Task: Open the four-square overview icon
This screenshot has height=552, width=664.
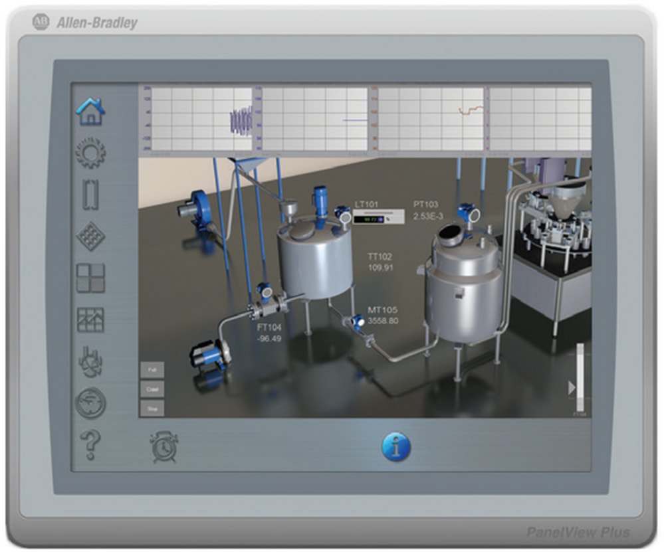Action: point(90,278)
